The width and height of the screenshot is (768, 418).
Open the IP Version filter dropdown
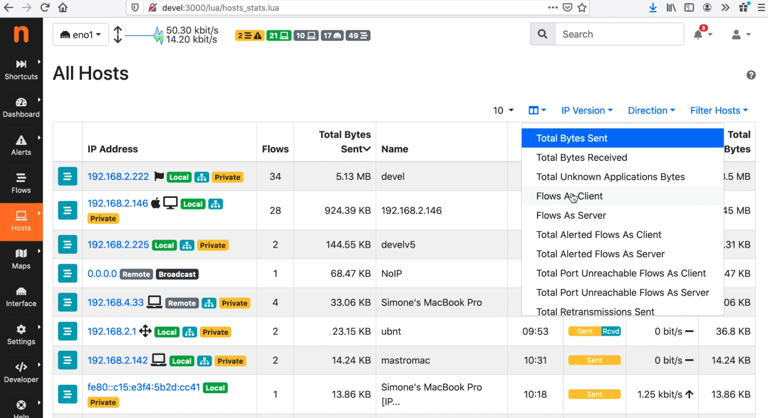[x=587, y=110]
